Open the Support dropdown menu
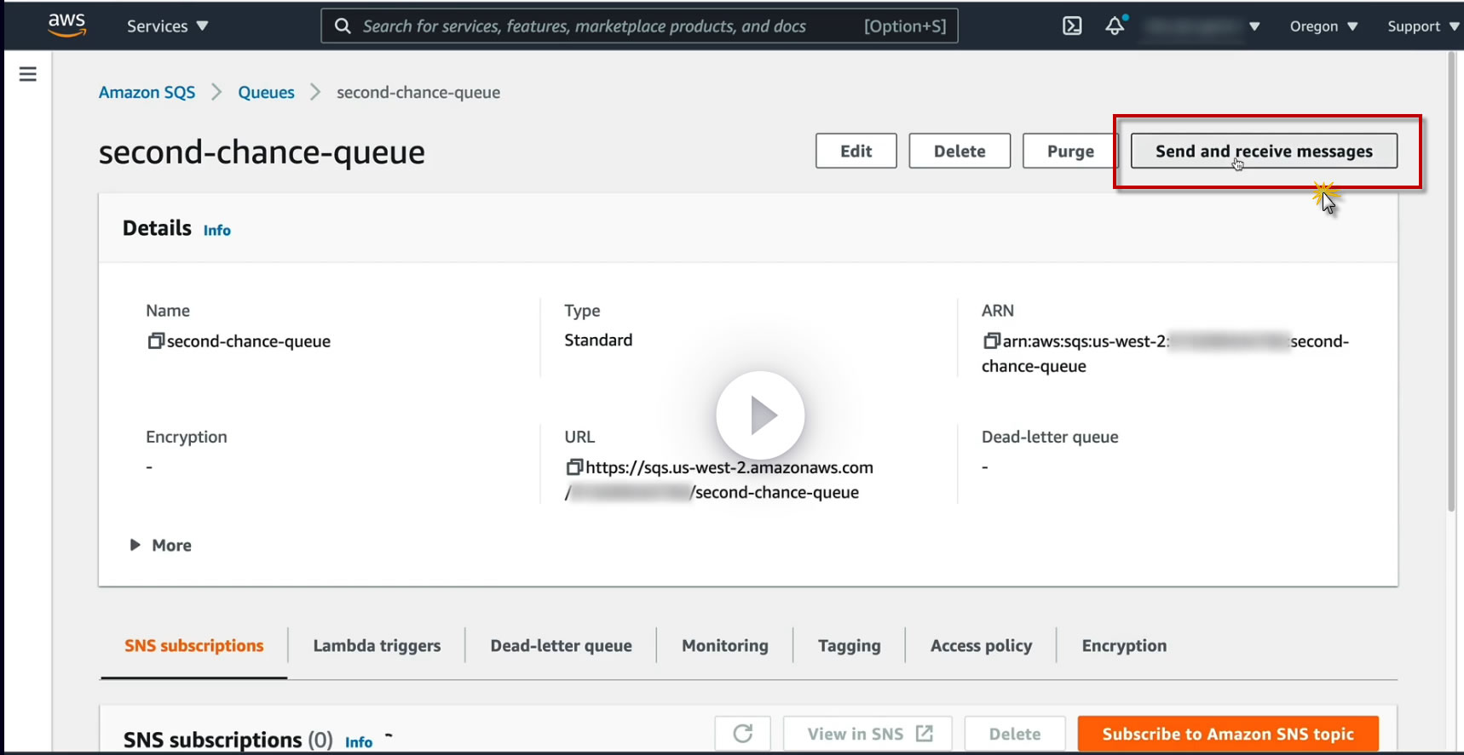The image size is (1464, 755). click(x=1423, y=26)
